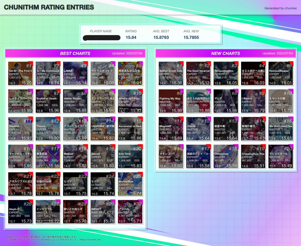Image resolution: width=301 pixels, height=246 pixels.
Task: Select the average best value 15.8793
Action: [x=161, y=37]
